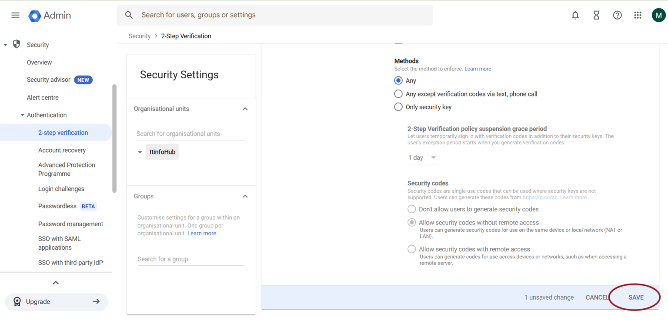Navigate to Account recovery settings

point(61,150)
